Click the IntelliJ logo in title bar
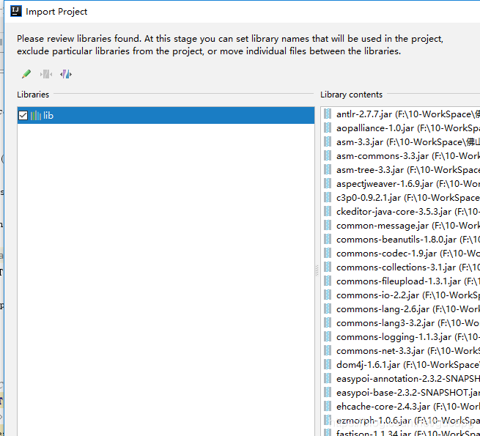 (x=16, y=11)
